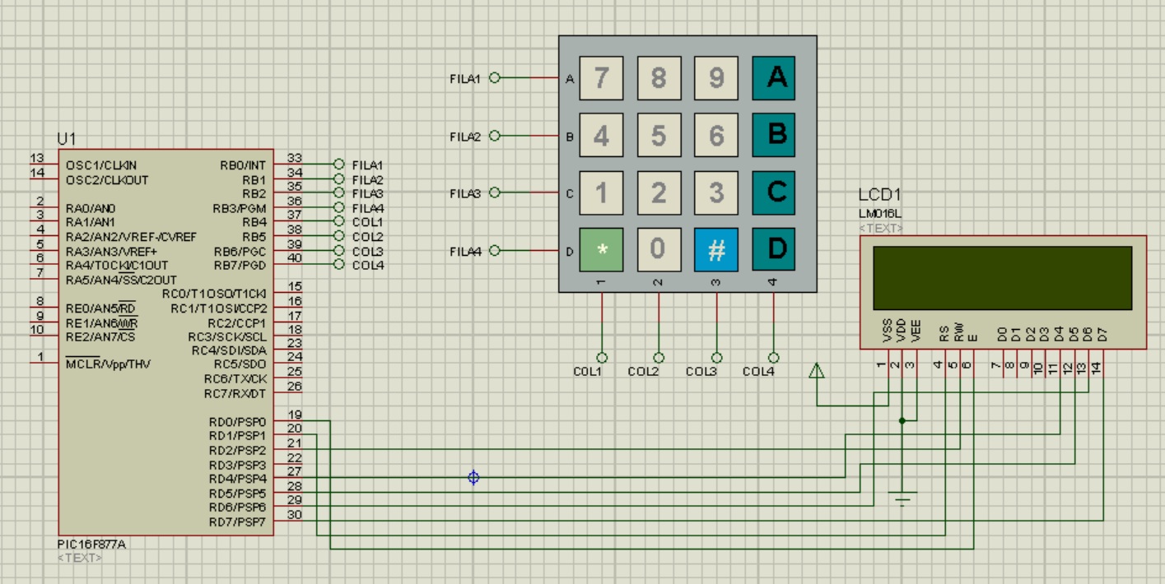Screen dimensions: 1165x584
Task: Select COL1 terminal at pin RB4
Action: pos(338,221)
